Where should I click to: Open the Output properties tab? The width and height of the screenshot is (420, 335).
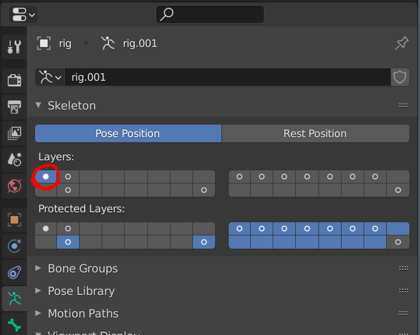(14, 106)
